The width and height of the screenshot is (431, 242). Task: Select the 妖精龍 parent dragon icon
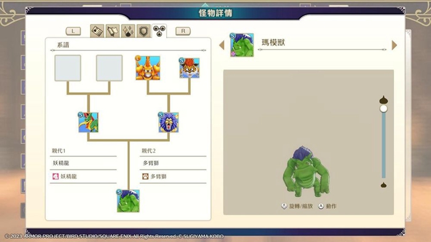click(x=88, y=122)
